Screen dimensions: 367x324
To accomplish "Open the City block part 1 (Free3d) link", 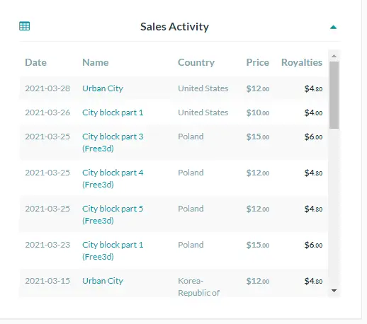I will point(113,250).
